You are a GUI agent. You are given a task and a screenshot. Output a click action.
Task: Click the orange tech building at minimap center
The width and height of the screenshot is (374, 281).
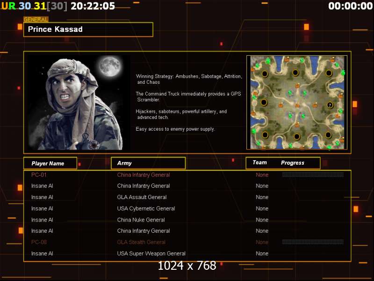(x=297, y=104)
